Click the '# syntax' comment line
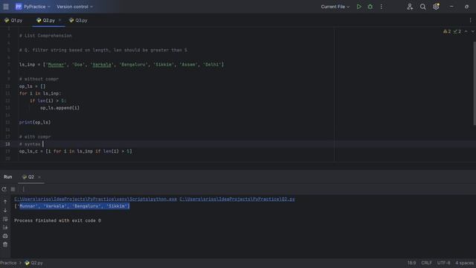 pos(30,144)
